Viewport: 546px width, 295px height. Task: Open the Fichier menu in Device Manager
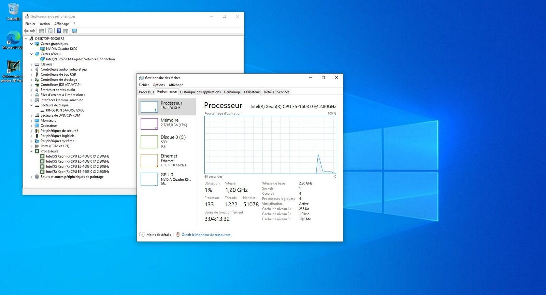(x=30, y=24)
